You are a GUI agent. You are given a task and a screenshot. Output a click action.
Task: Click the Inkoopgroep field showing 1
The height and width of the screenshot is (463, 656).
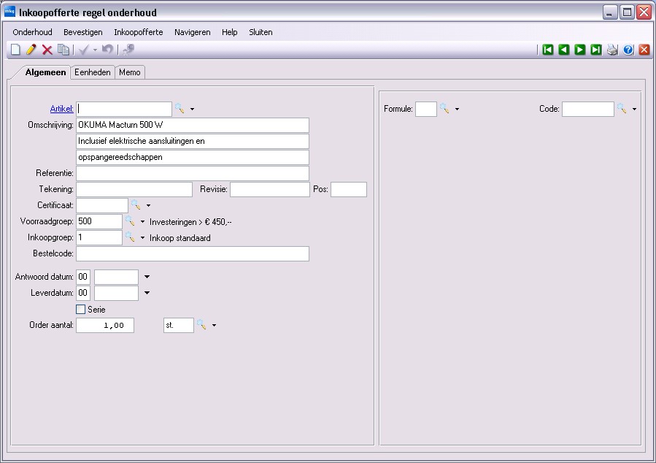[99, 237]
